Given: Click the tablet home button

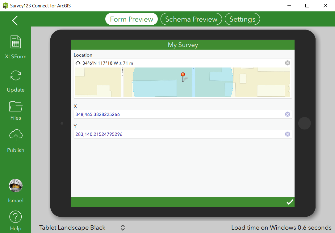Looking at the screenshot, I should [304, 123].
